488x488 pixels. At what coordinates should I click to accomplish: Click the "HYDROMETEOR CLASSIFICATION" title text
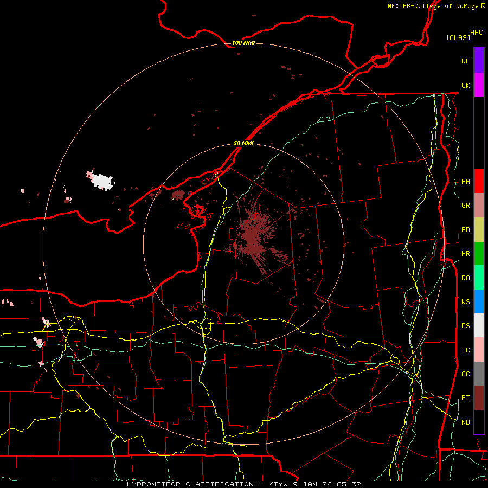click(x=190, y=484)
